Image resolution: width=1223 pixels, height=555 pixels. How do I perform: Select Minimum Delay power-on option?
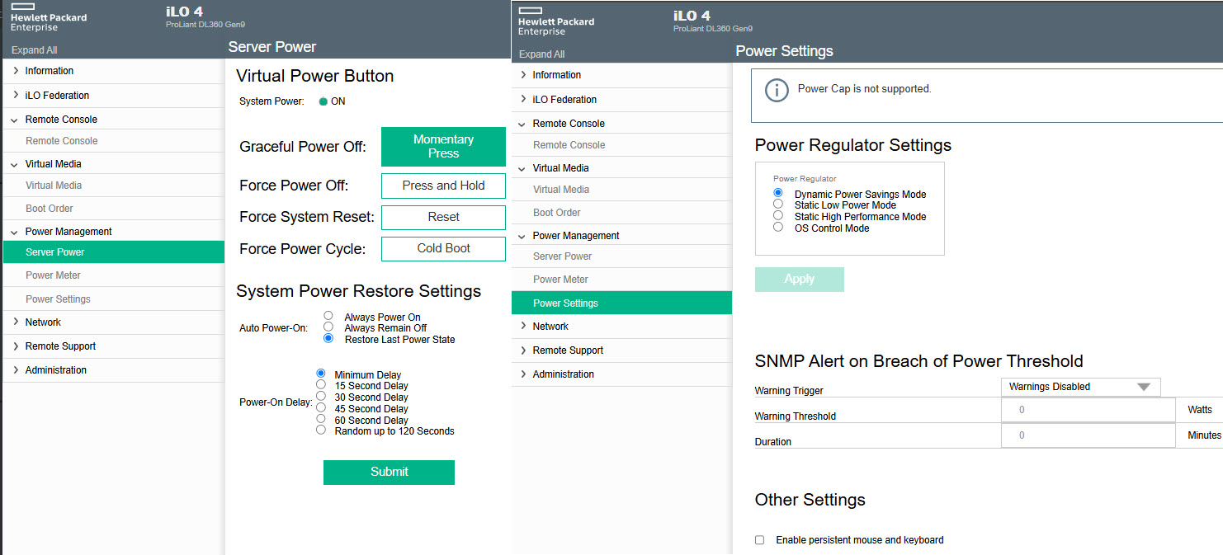pyautogui.click(x=321, y=374)
